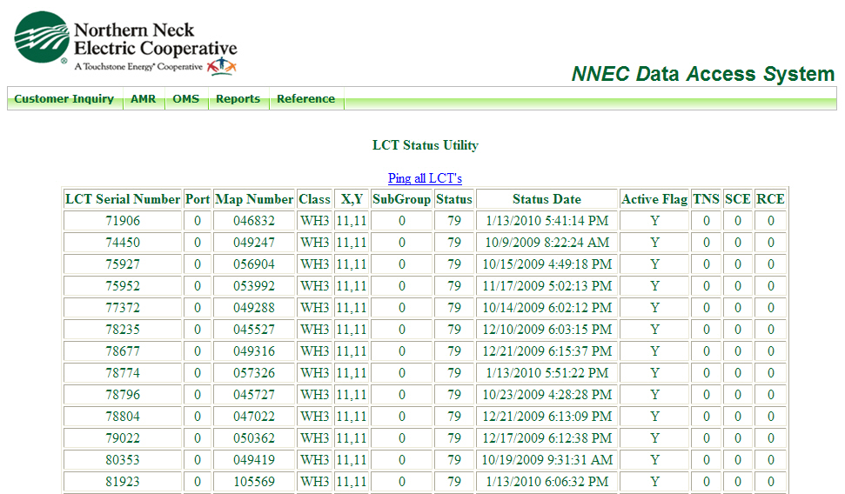This screenshot has width=845, height=494.
Task: Open the Reference menu
Action: pos(305,99)
